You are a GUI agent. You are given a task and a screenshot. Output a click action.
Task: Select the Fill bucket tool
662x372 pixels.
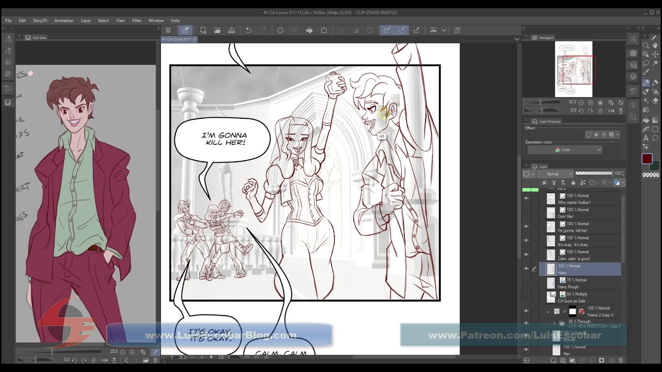[x=646, y=119]
